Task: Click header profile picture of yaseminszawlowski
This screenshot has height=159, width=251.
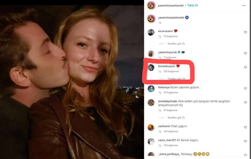Action: point(151,5)
